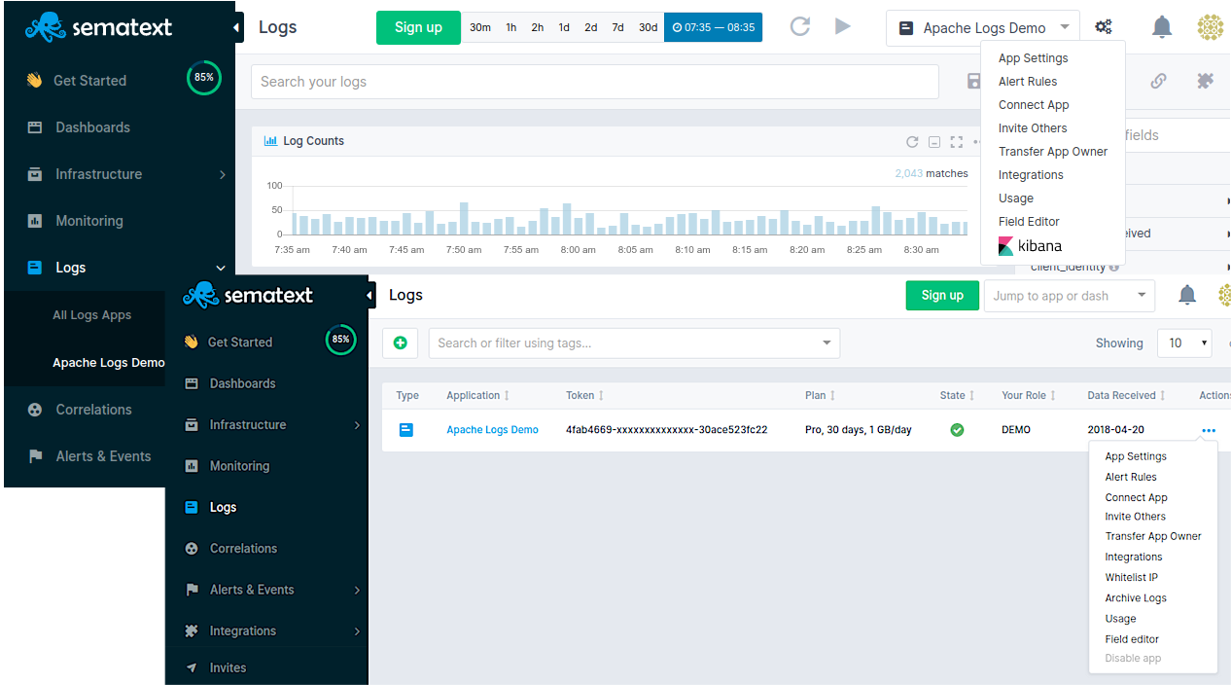The width and height of the screenshot is (1231, 685).
Task: Click the Log Counts bar chart icon
Action: (x=271, y=141)
